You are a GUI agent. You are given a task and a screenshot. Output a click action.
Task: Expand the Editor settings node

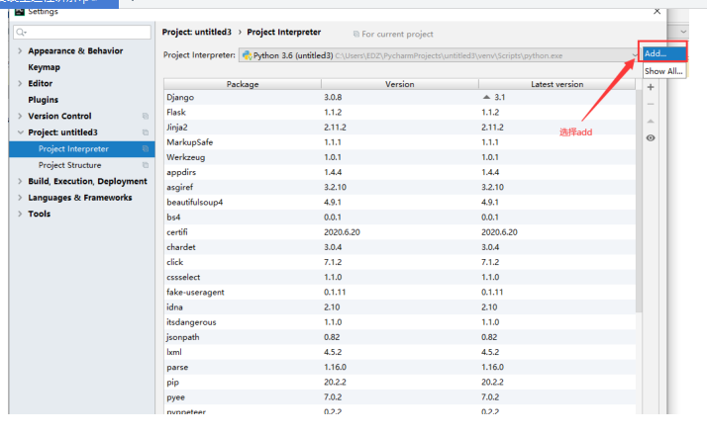(x=20, y=83)
